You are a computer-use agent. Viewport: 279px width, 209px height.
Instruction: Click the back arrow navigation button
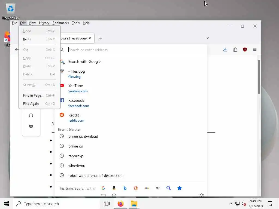click(17, 50)
